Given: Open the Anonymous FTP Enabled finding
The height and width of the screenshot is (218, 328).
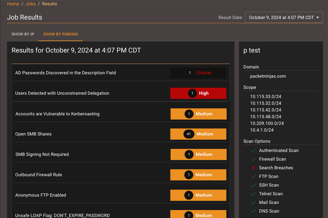Looking at the screenshot, I should click(x=40, y=195).
